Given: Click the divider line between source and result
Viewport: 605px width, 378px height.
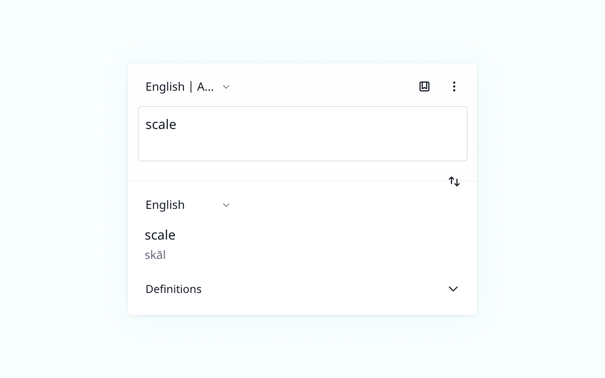Looking at the screenshot, I should click(284, 181).
